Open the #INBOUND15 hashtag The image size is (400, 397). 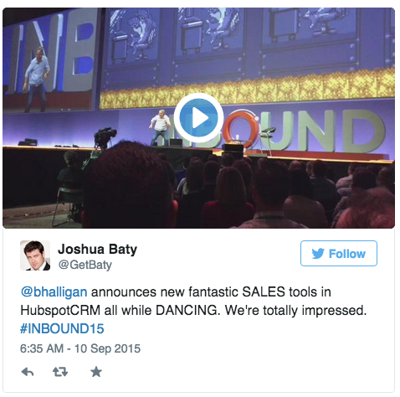[x=62, y=328]
